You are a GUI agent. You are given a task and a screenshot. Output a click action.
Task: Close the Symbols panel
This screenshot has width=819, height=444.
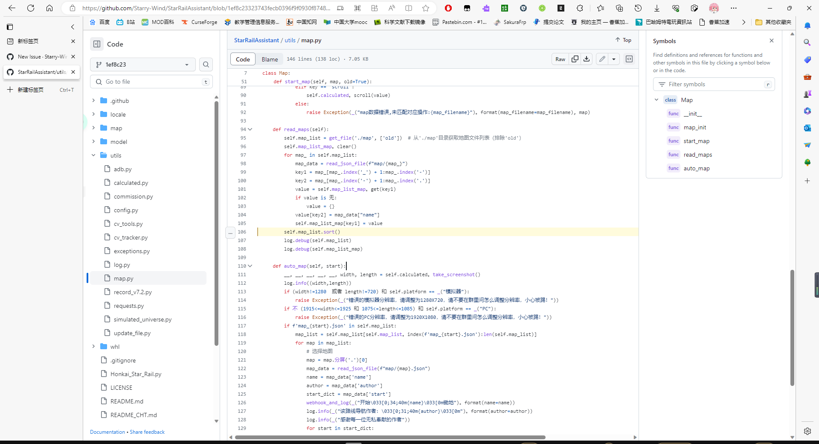[771, 41]
